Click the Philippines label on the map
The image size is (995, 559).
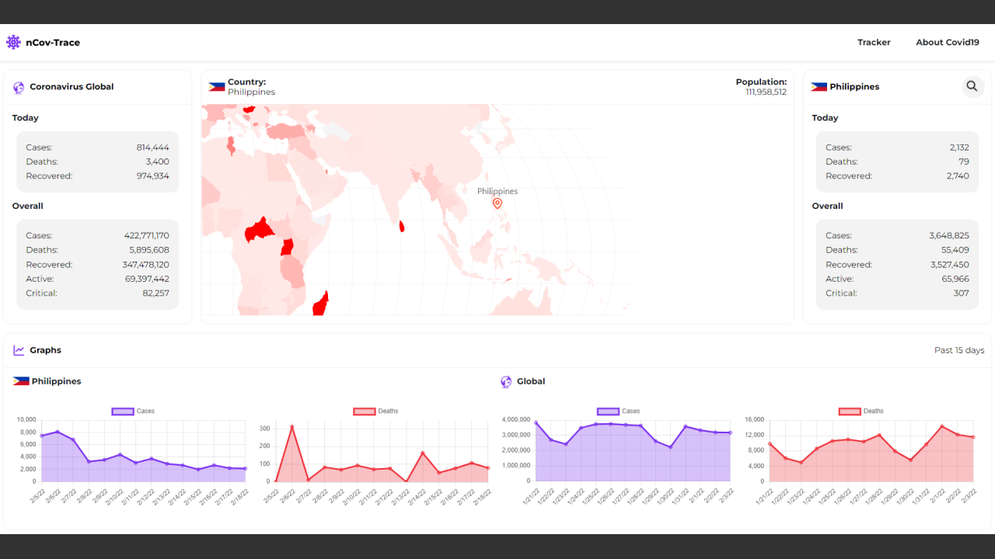point(497,191)
